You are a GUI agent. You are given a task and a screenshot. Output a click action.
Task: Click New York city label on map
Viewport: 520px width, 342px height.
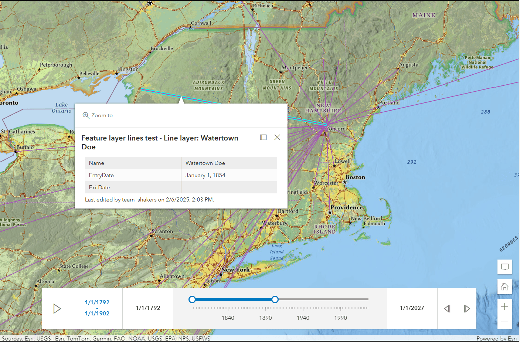pyautogui.click(x=236, y=270)
